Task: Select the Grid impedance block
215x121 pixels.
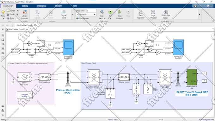Action: (x=45, y=77)
